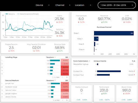138x103 pixels.
Task: Open the Channel filter dropdown
Action: (63, 5)
